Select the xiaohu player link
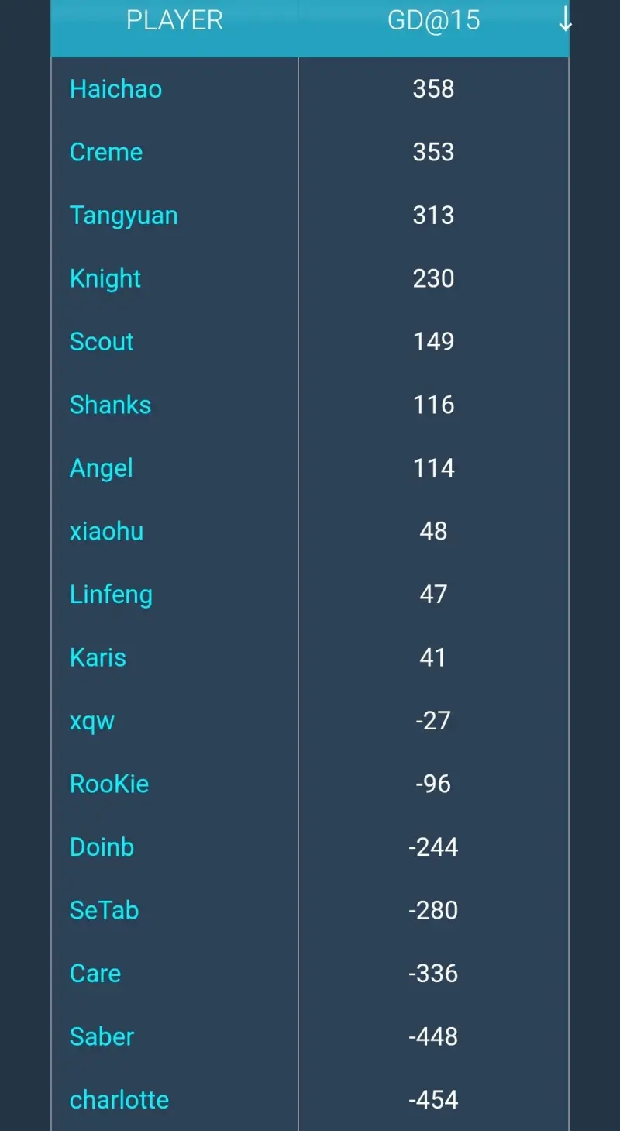The height and width of the screenshot is (1131, 620). [106, 531]
